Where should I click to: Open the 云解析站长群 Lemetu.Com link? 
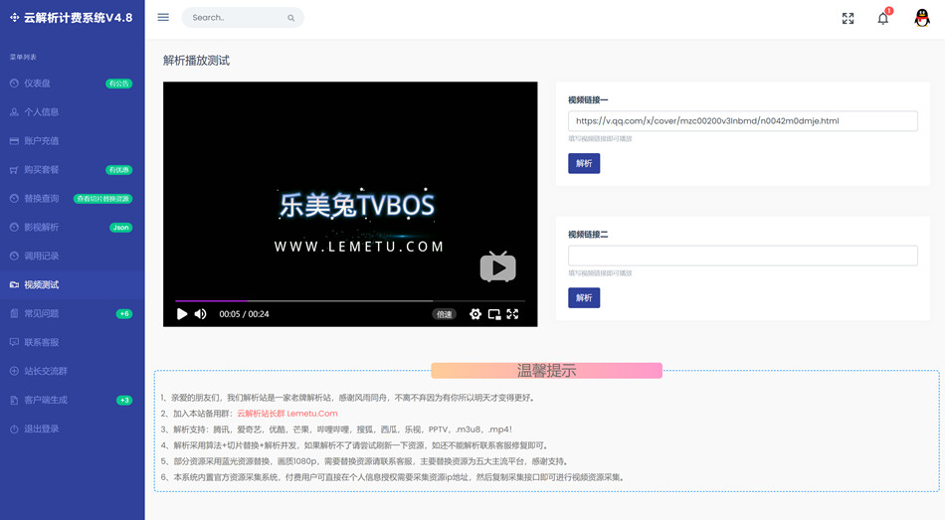pyautogui.click(x=287, y=414)
